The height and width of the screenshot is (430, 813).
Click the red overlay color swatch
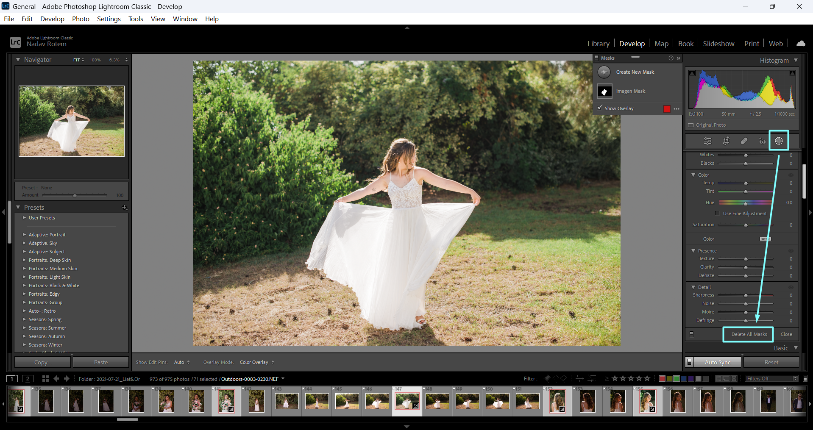click(667, 109)
